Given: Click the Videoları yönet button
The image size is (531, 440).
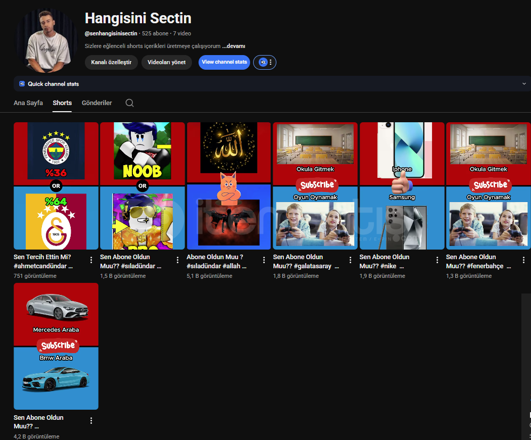Looking at the screenshot, I should click(167, 63).
